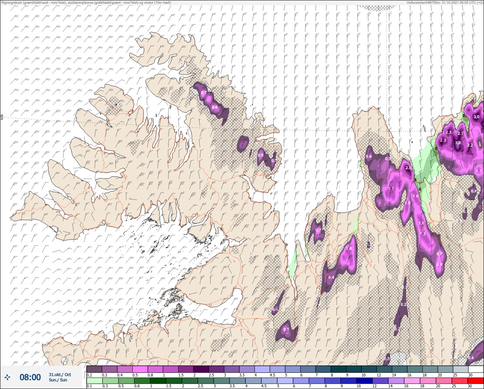This screenshot has height=389, width=484.
Task: Select the violet 14 swatch in lower legend row
Action: click(x=396, y=381)
